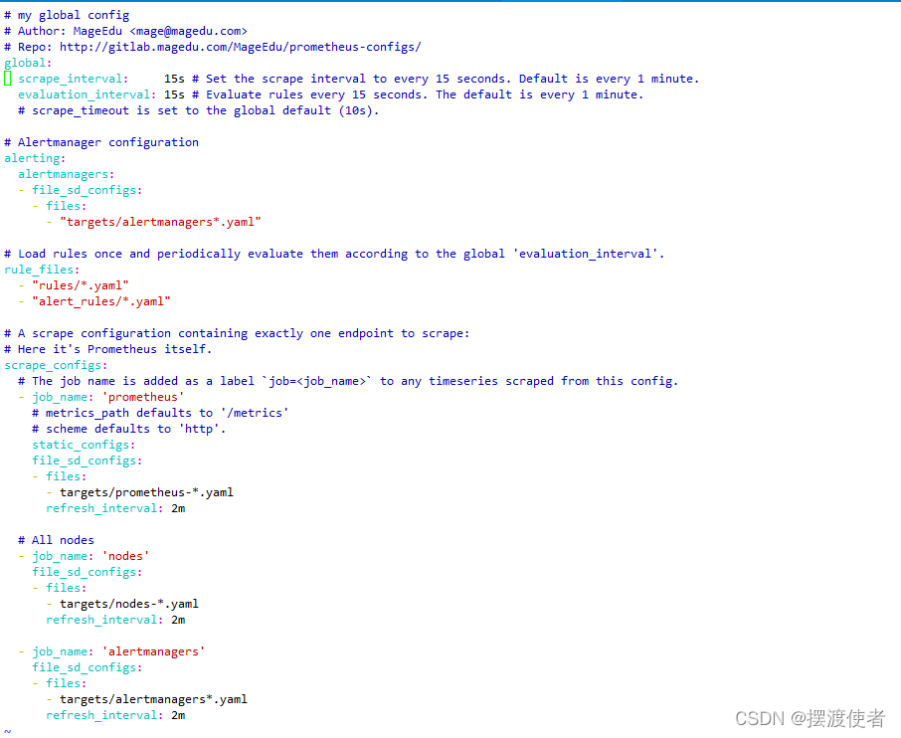Click the '# Load rules once' comment
Screen dimensions: 901x738
[x=334, y=254]
